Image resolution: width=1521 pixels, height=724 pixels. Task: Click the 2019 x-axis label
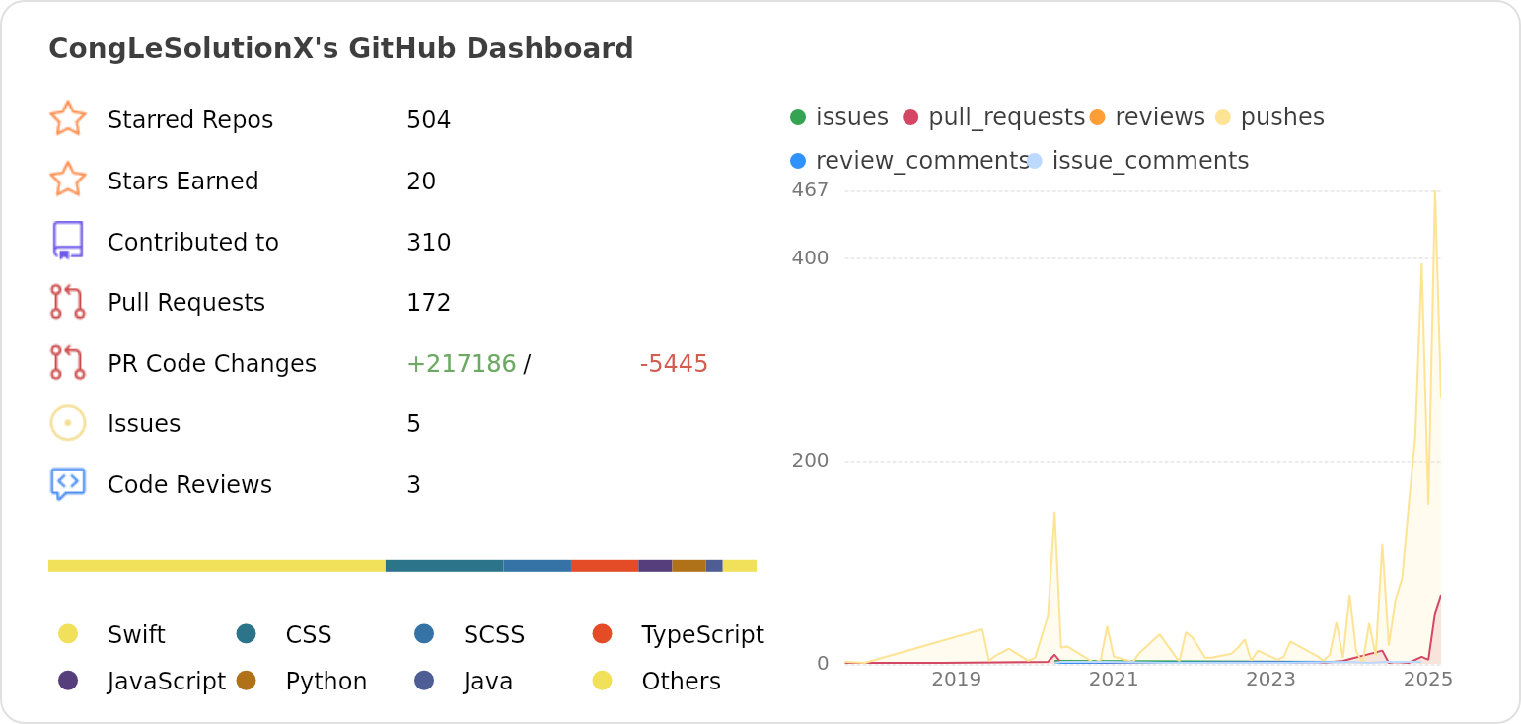956,679
